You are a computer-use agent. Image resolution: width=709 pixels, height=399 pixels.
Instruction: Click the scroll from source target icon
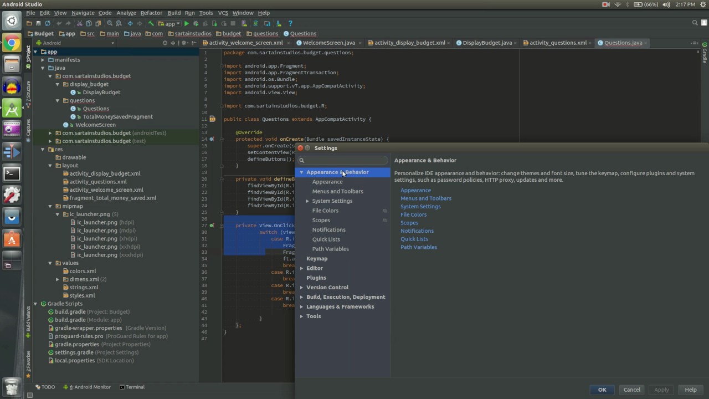click(x=165, y=43)
